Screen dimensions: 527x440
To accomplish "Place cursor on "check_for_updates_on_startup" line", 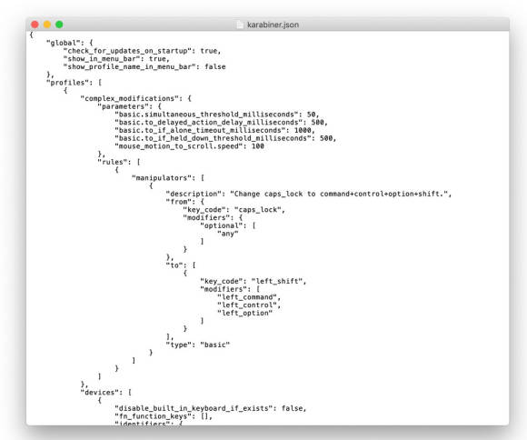I will (142, 51).
